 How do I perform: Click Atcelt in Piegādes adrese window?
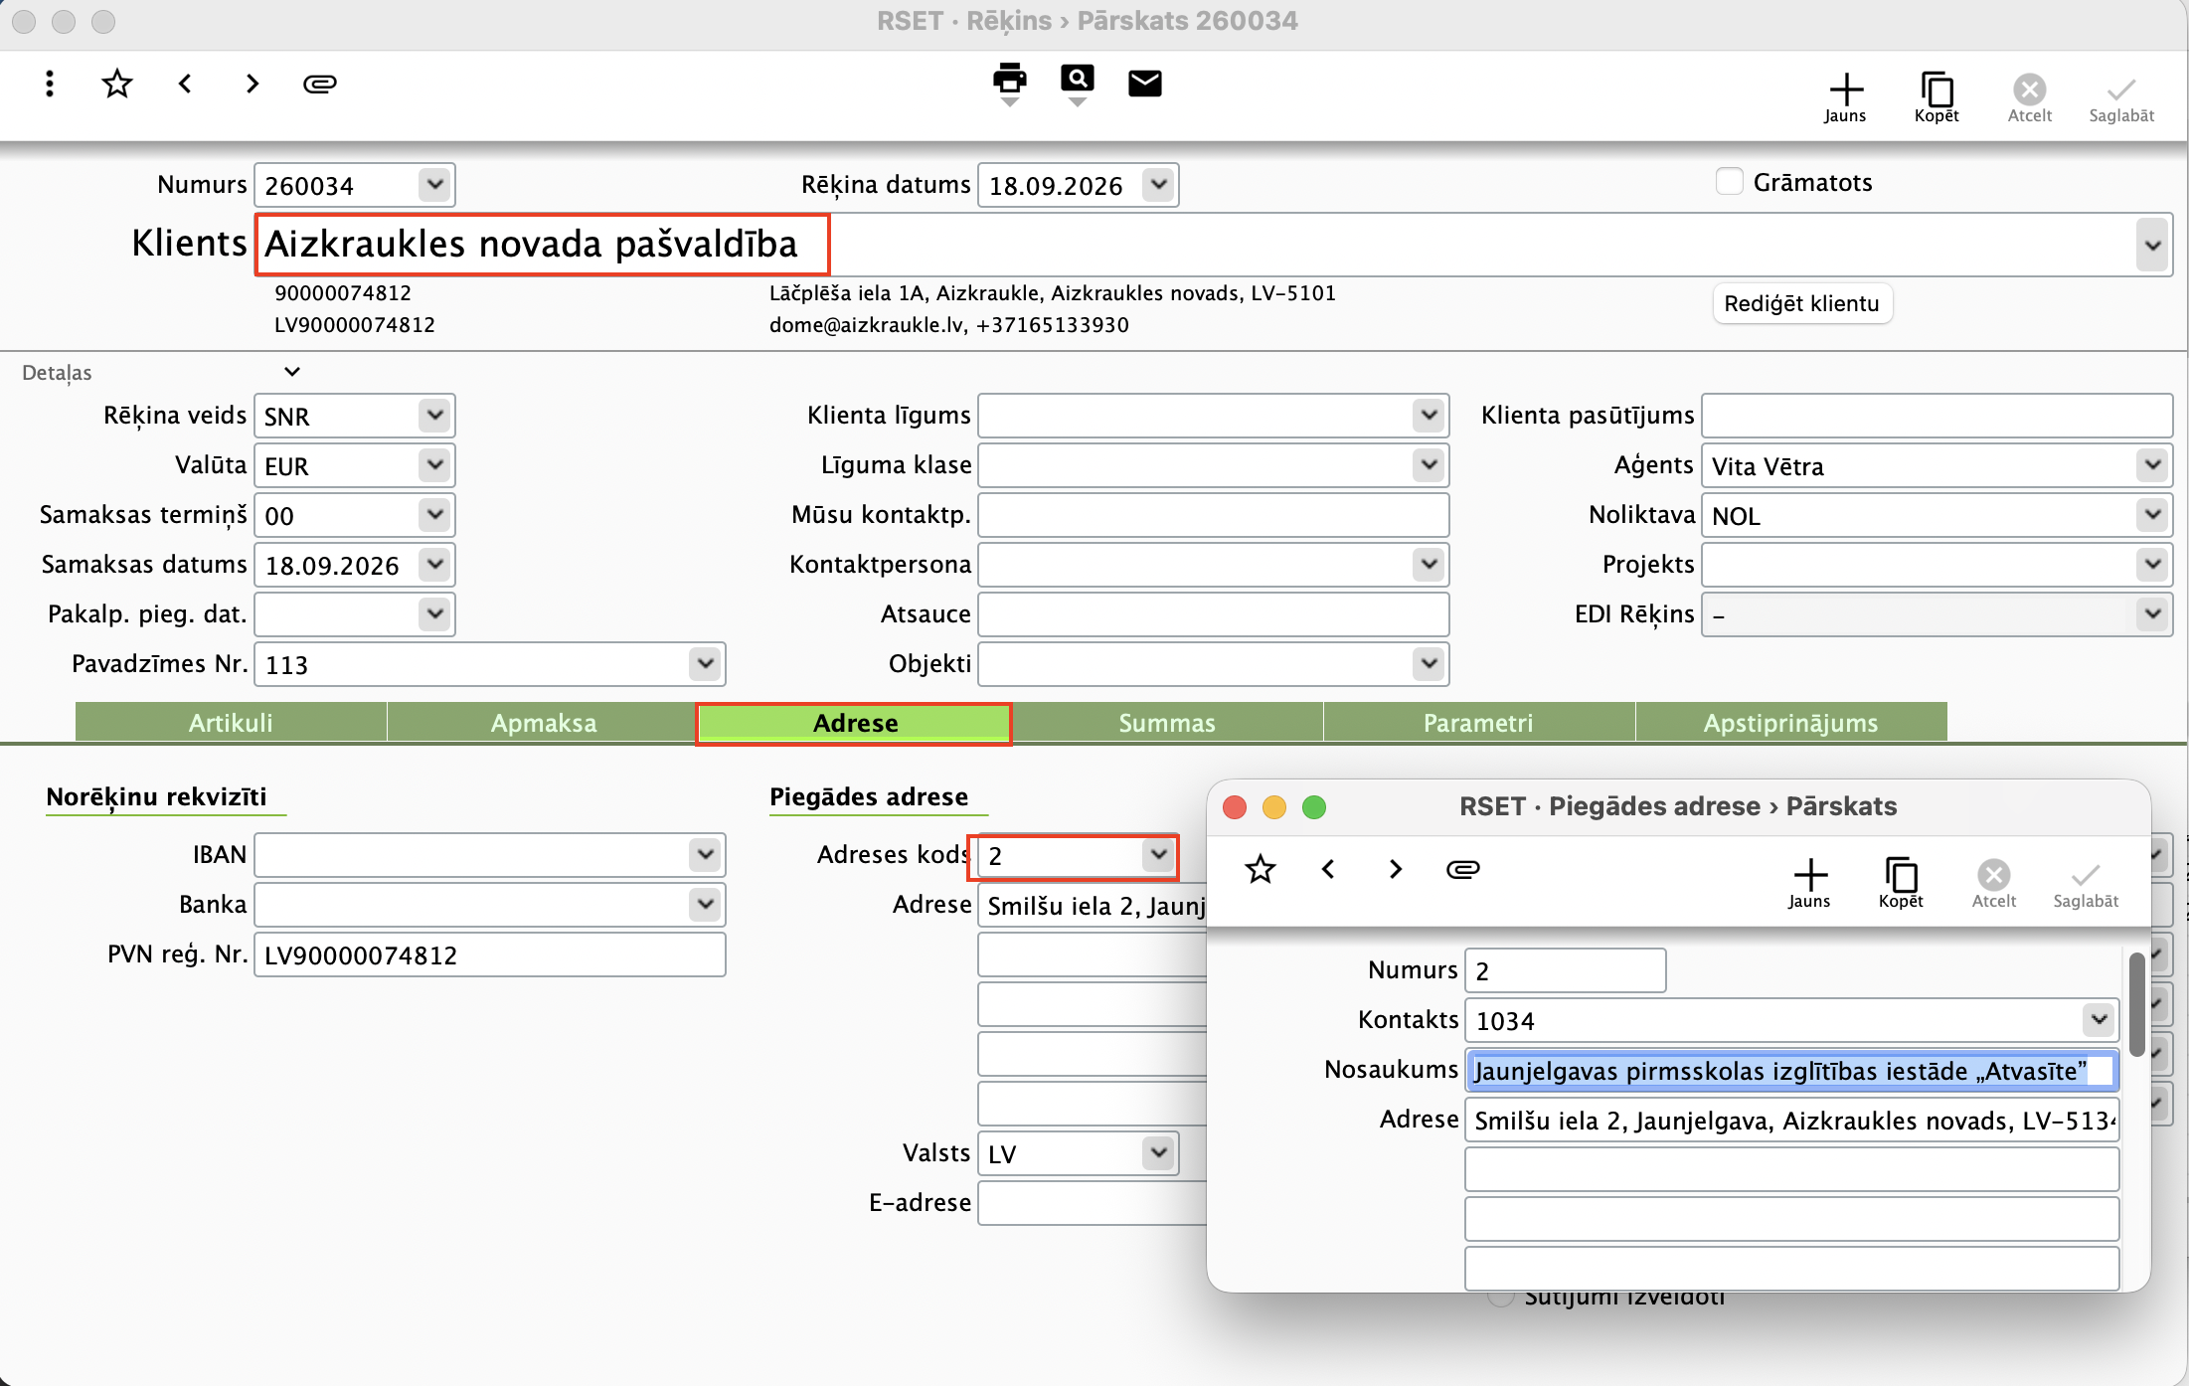point(1994,883)
